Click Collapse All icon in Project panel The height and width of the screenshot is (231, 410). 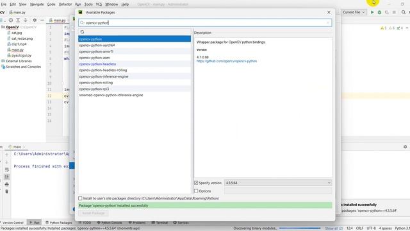tap(26, 20)
